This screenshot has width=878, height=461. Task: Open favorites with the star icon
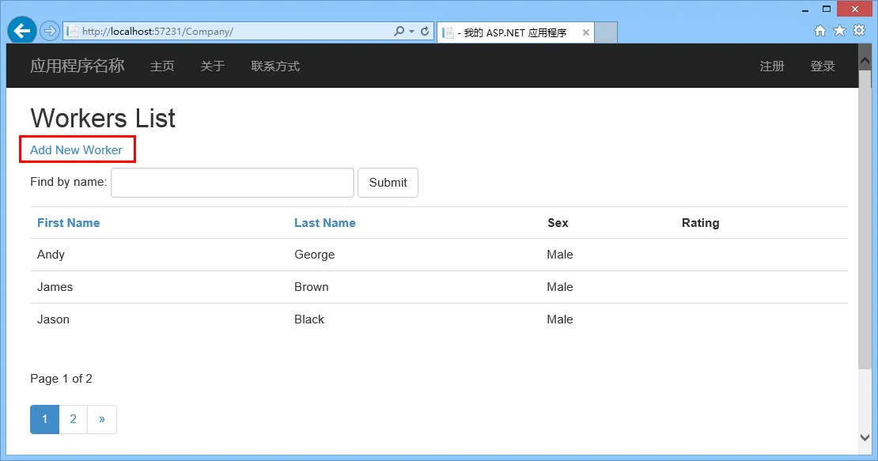click(839, 31)
